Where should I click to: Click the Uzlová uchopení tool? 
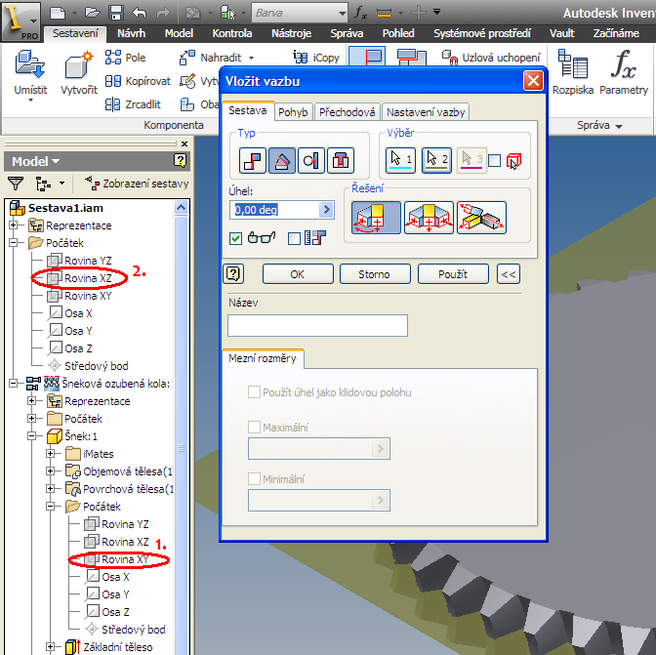click(491, 58)
